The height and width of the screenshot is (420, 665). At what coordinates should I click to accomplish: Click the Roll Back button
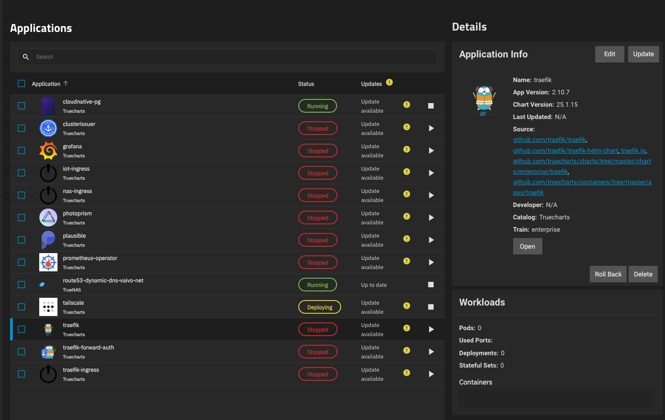point(608,274)
